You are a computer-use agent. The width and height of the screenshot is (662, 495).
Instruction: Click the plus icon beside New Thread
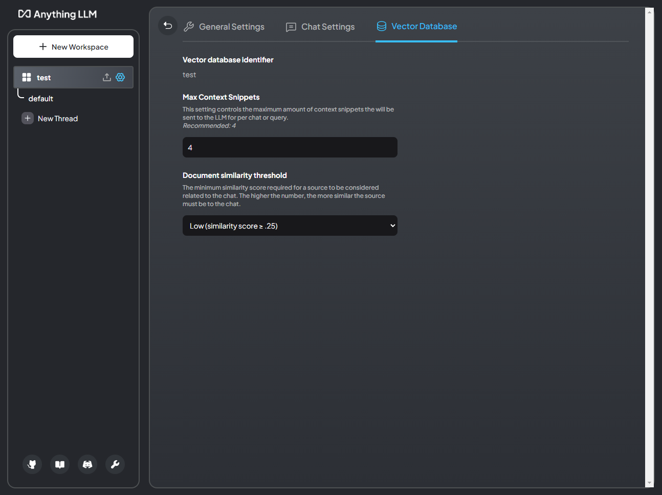(28, 118)
